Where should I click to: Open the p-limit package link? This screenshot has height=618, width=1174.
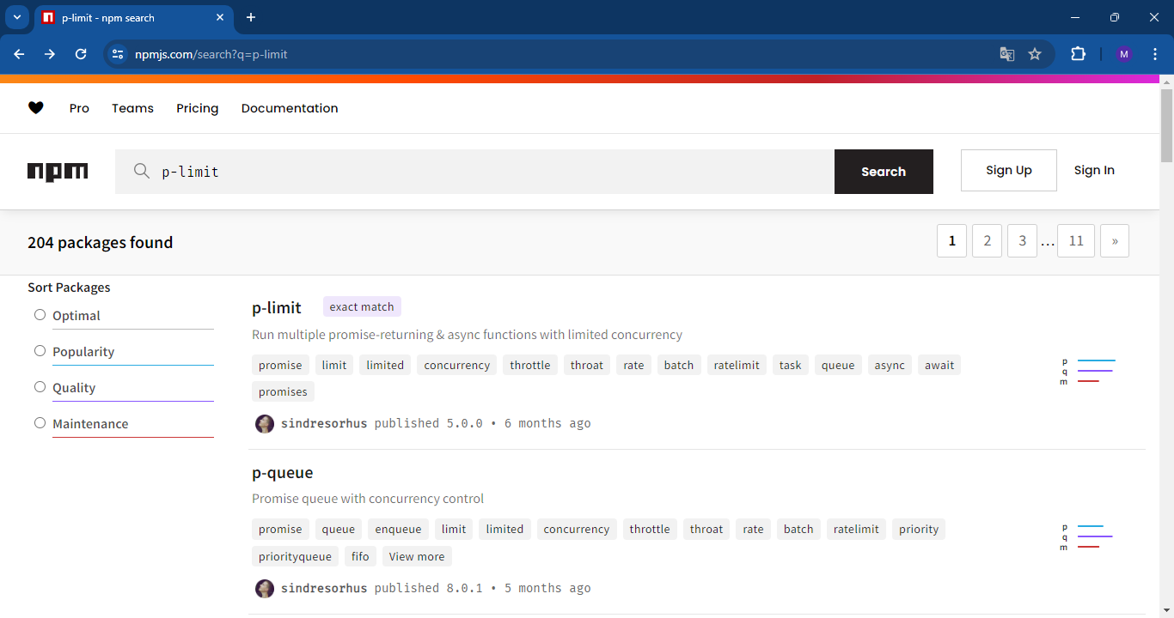276,307
